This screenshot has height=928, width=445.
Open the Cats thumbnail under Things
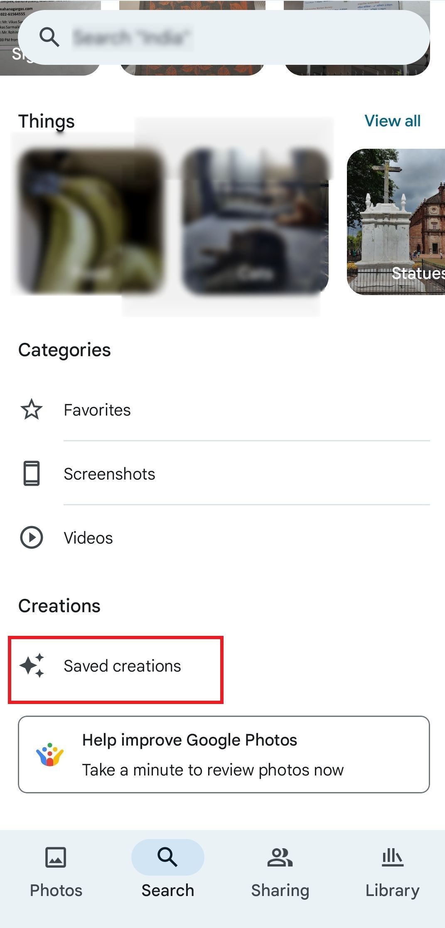(x=253, y=220)
